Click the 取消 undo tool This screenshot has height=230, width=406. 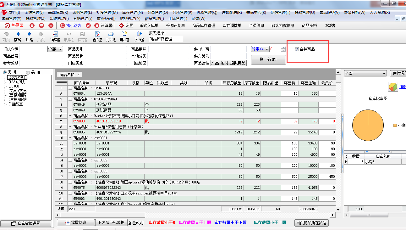click(x=69, y=36)
